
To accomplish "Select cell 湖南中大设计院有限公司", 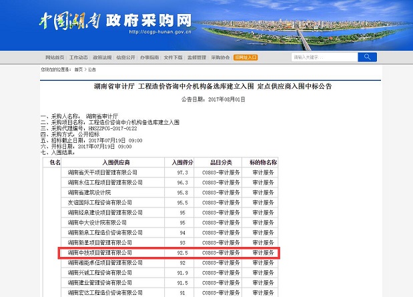I will (x=97, y=223).
